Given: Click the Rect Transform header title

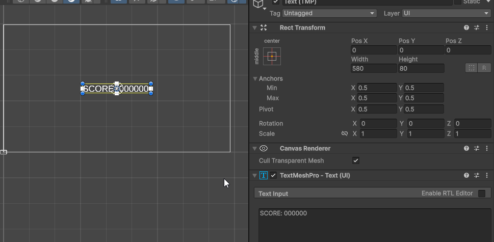Looking at the screenshot, I should pyautogui.click(x=302, y=28).
